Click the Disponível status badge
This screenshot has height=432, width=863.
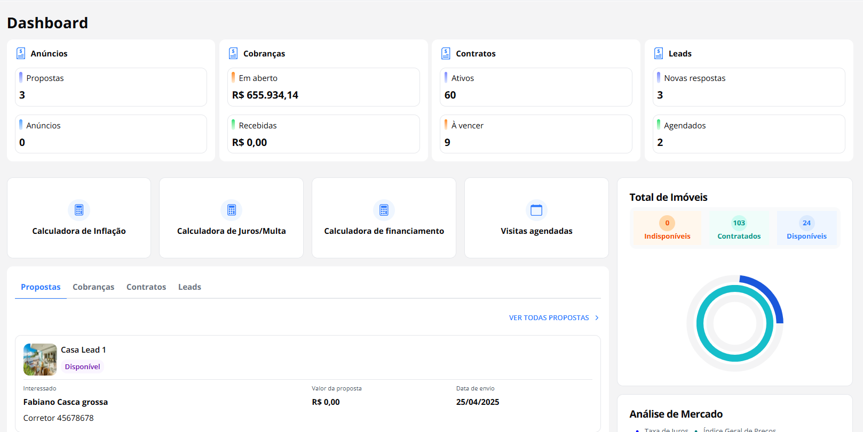82,366
